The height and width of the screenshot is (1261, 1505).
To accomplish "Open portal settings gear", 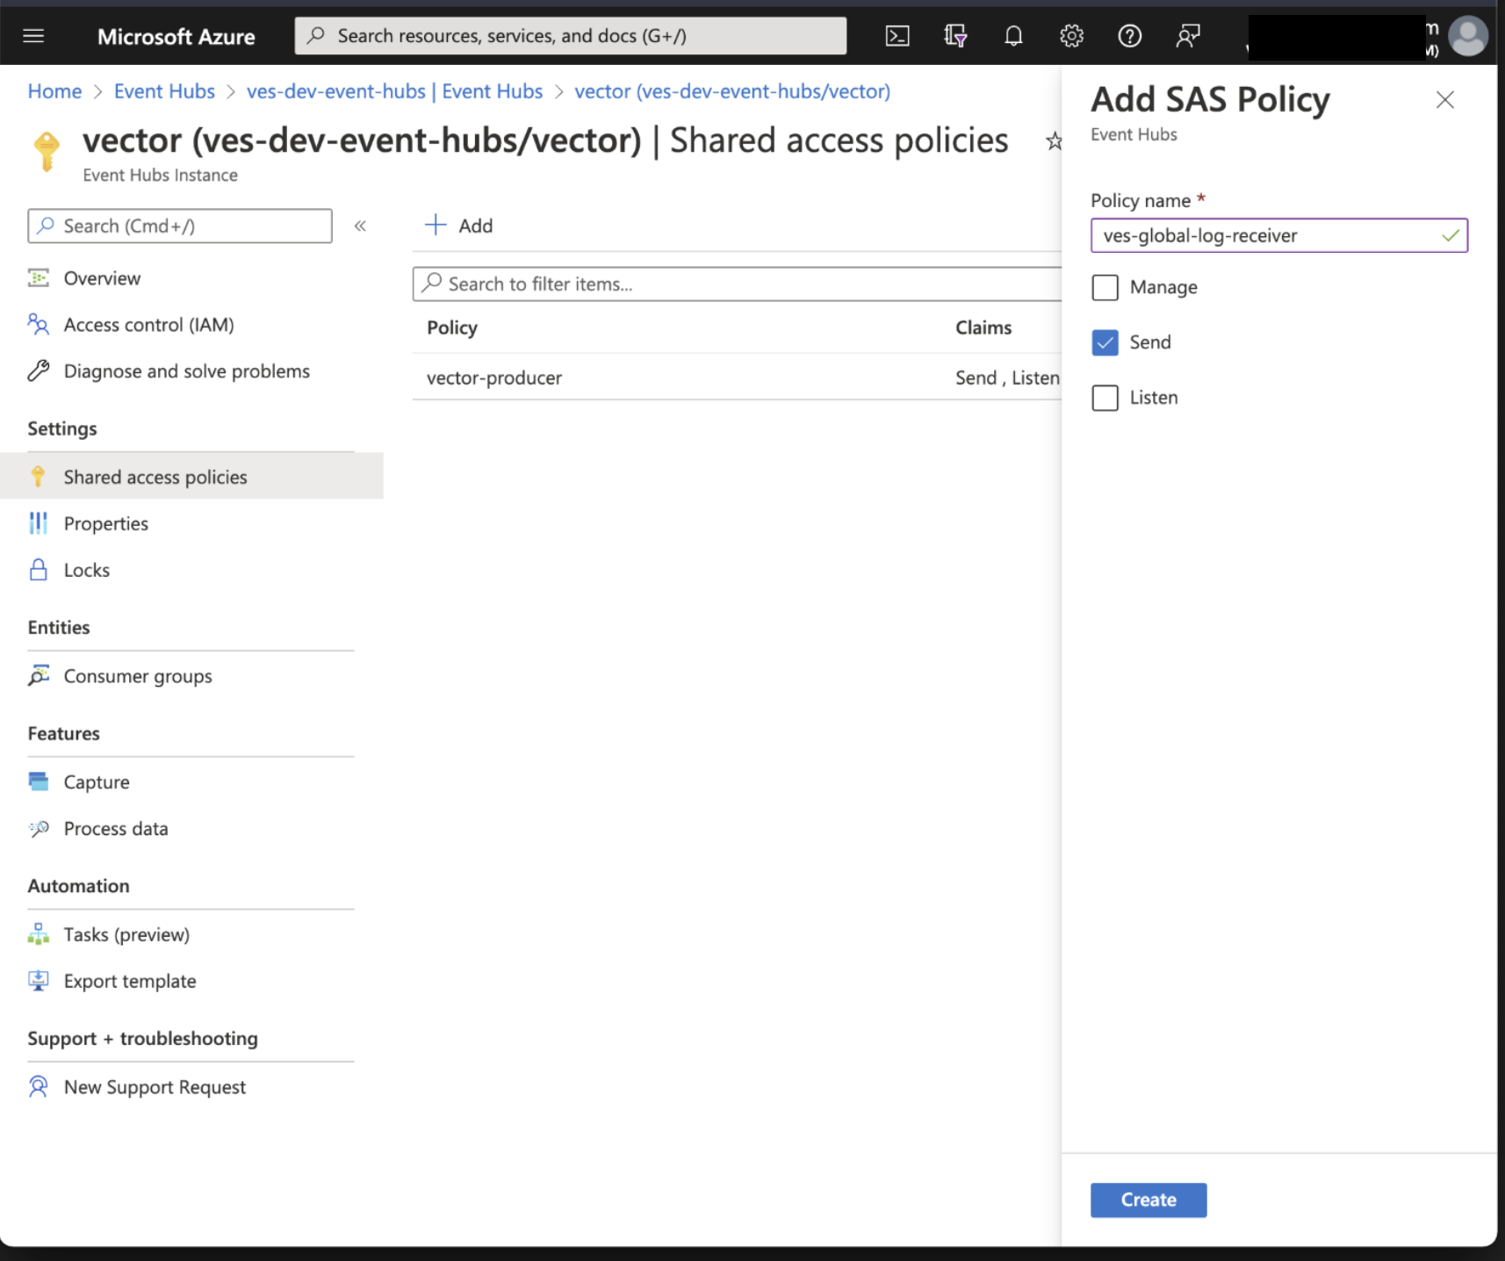I will (1071, 36).
